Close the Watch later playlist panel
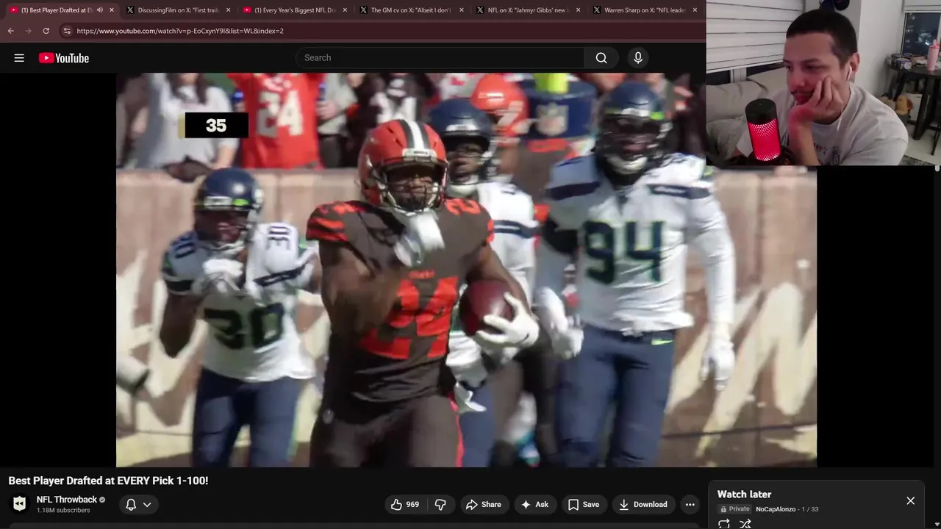 [x=910, y=500]
